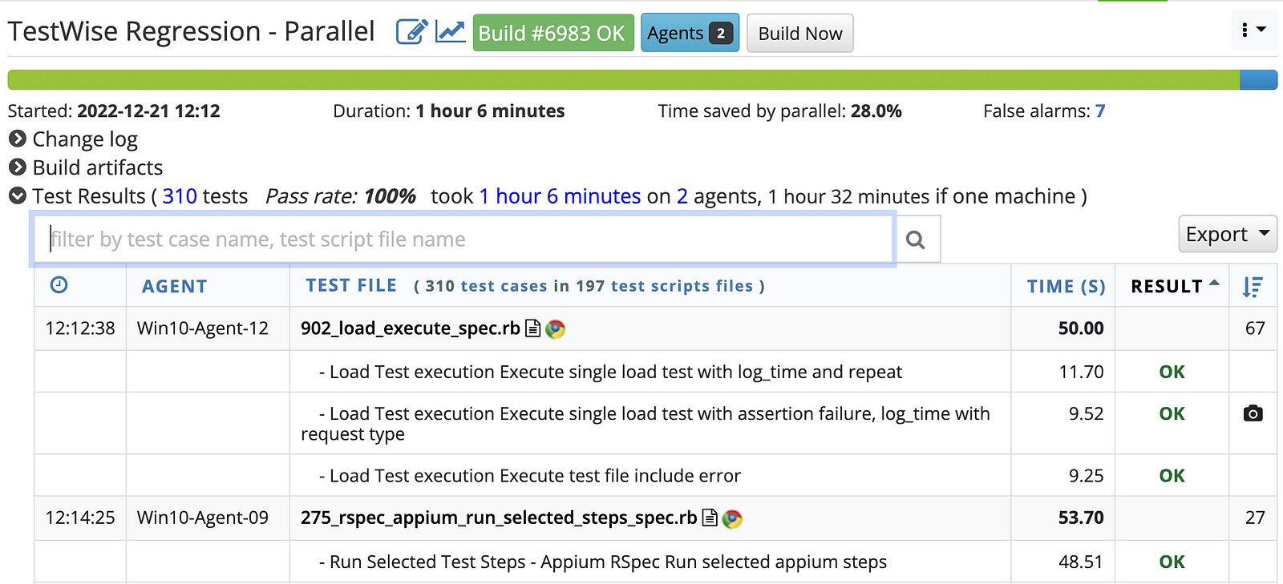Click the 12:12:38 start time cell
Viewport: 1283px width, 584px height.
(x=80, y=328)
